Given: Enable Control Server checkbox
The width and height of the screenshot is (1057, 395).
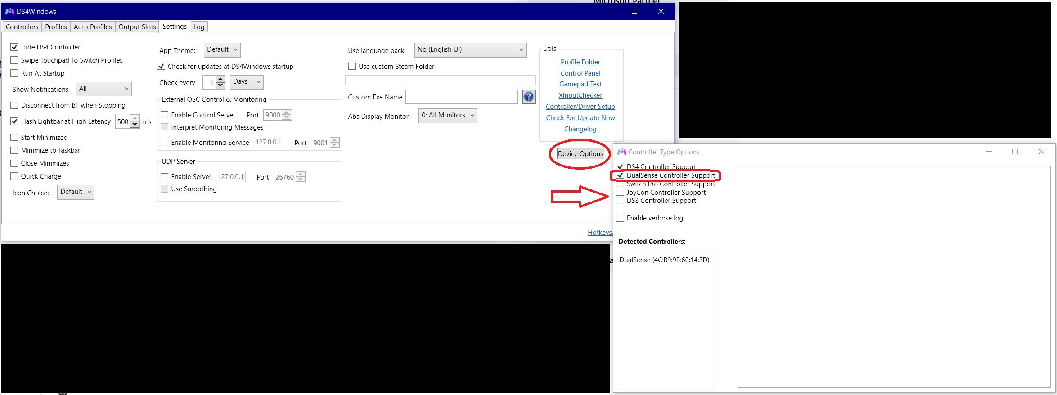Looking at the screenshot, I should tap(165, 115).
